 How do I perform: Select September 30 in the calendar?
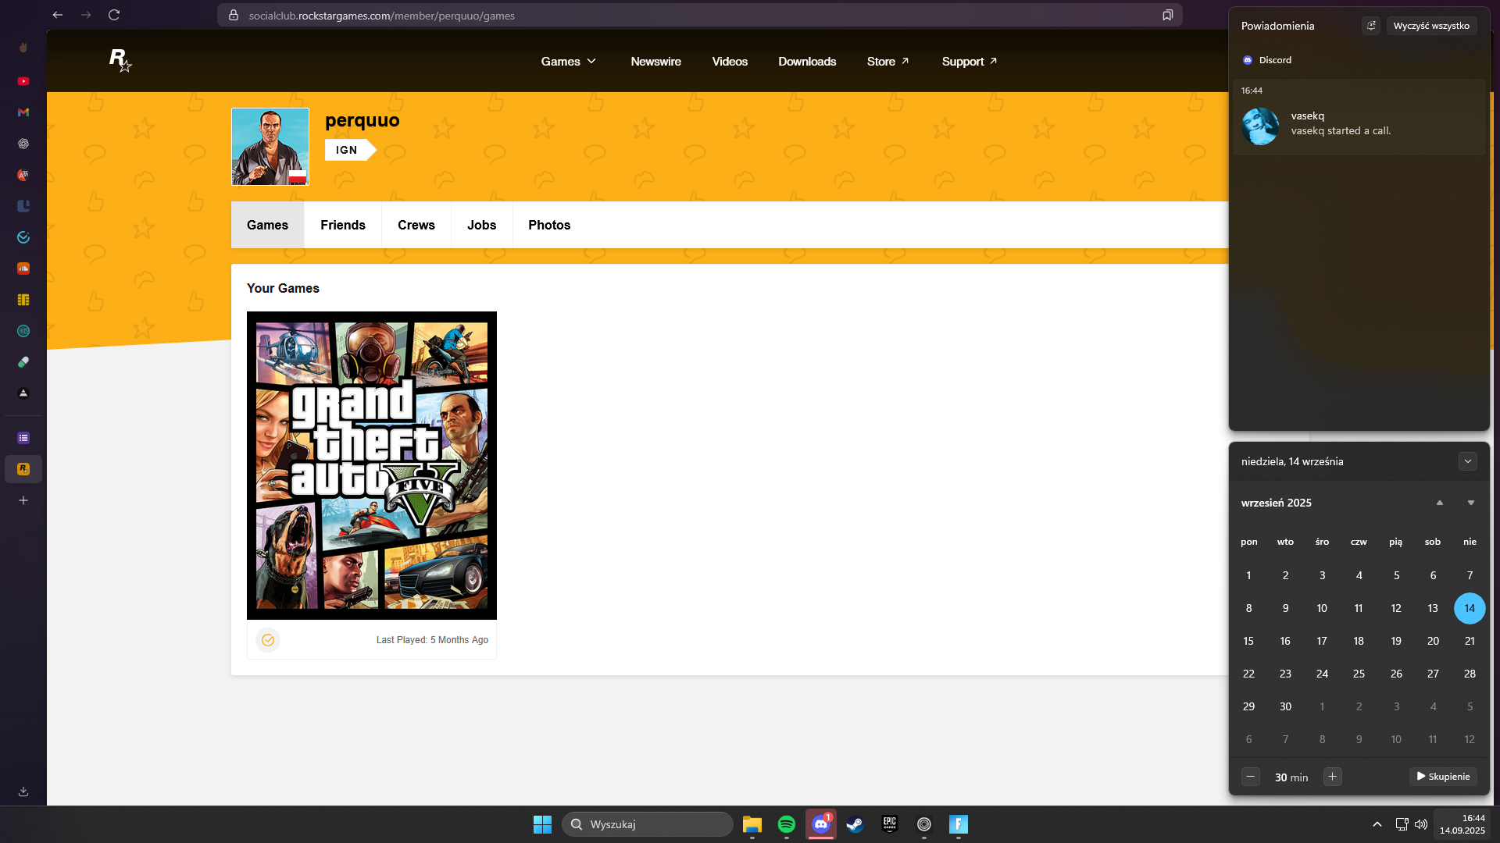[x=1285, y=706]
